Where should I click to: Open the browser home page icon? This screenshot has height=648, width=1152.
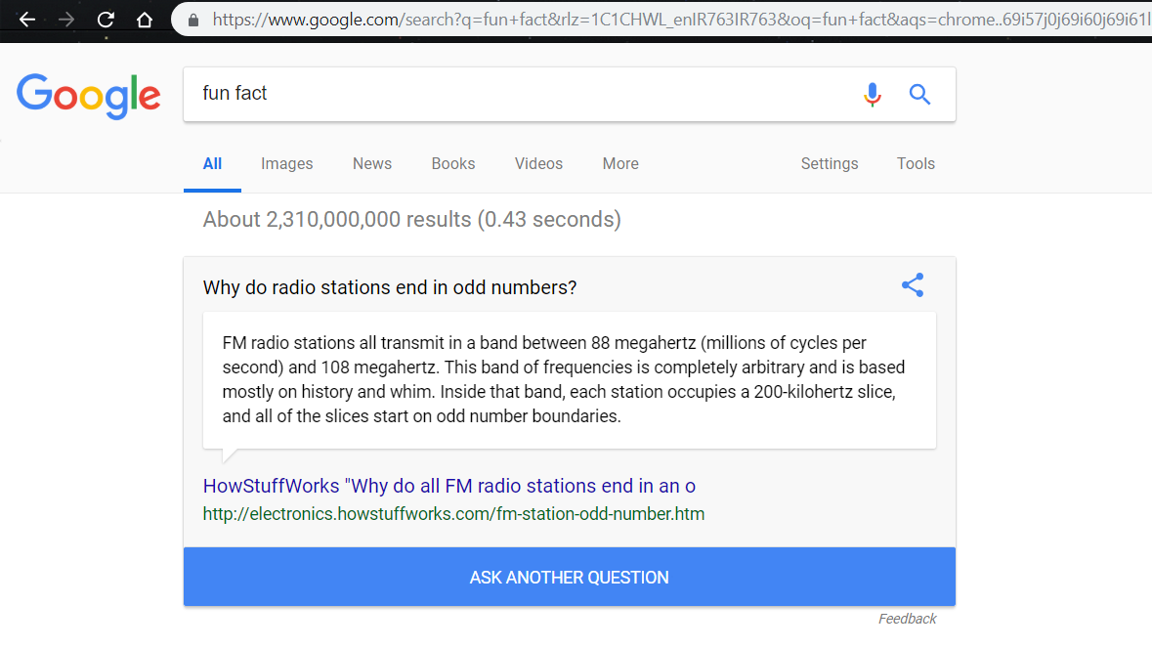145,20
